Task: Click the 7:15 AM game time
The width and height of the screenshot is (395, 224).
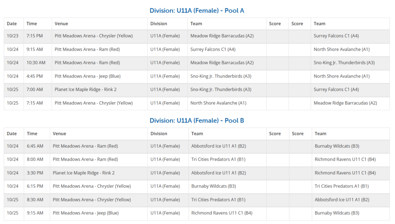Action: tap(35, 103)
